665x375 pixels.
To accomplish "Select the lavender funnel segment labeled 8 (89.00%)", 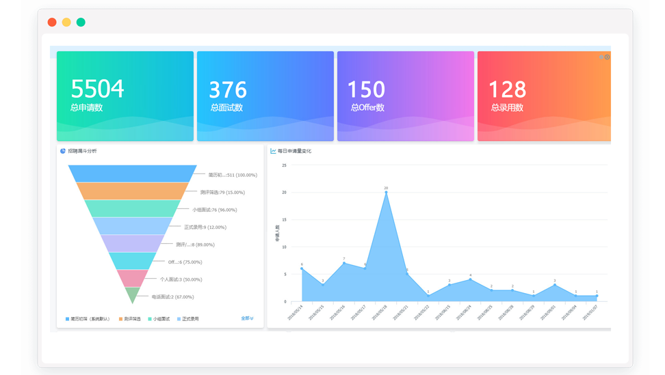I will (x=132, y=243).
